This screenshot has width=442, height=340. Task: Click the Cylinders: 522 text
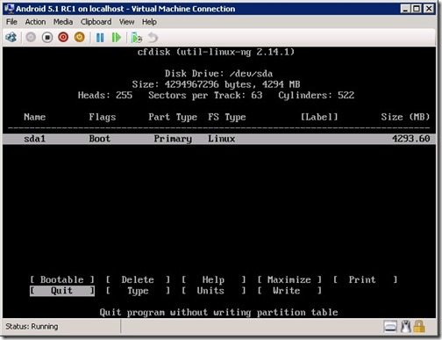[x=316, y=96]
